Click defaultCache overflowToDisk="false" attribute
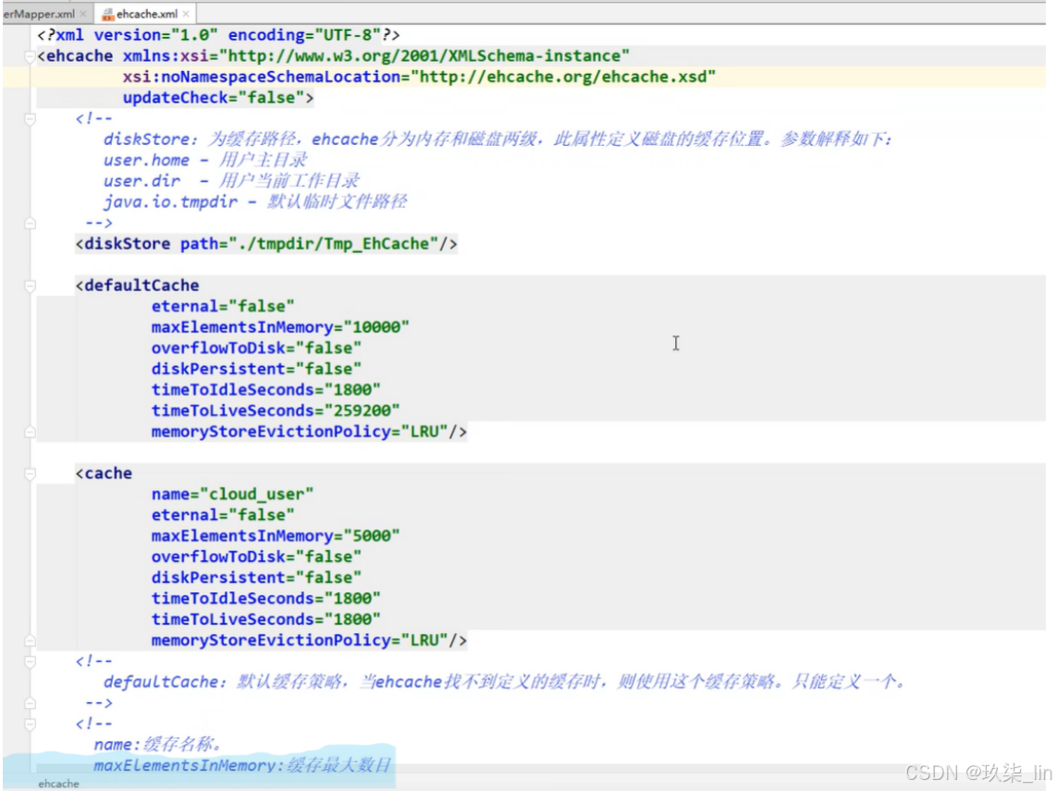Screen dimensions: 1056x791 (256, 348)
